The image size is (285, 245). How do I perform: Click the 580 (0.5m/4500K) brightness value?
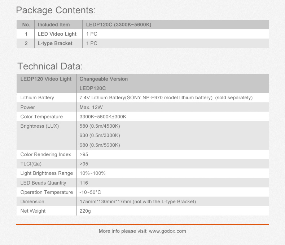pyautogui.click(x=100, y=126)
